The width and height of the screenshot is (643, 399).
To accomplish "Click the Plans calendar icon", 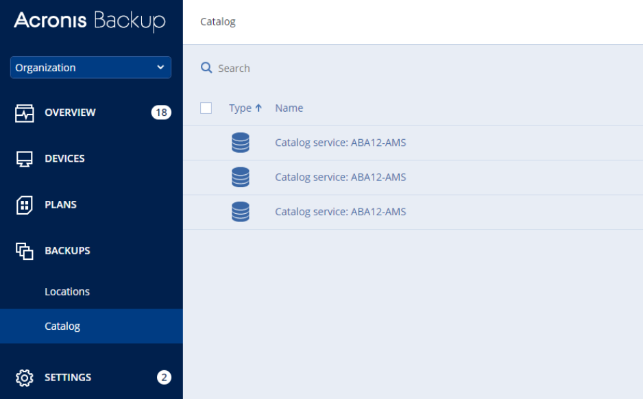I will point(24,204).
